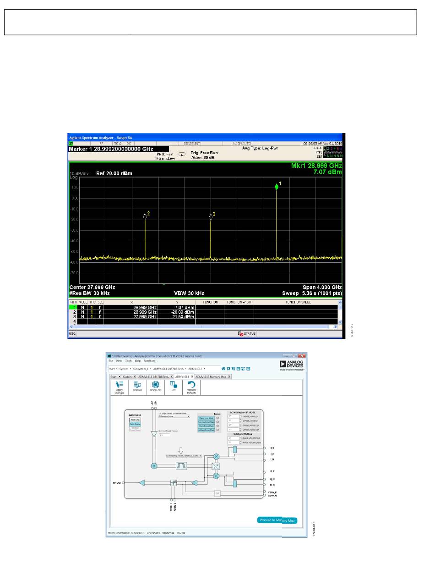Click marker 1 diamond on spectrum trace
Screen dimensions: 435x575
point(277,187)
